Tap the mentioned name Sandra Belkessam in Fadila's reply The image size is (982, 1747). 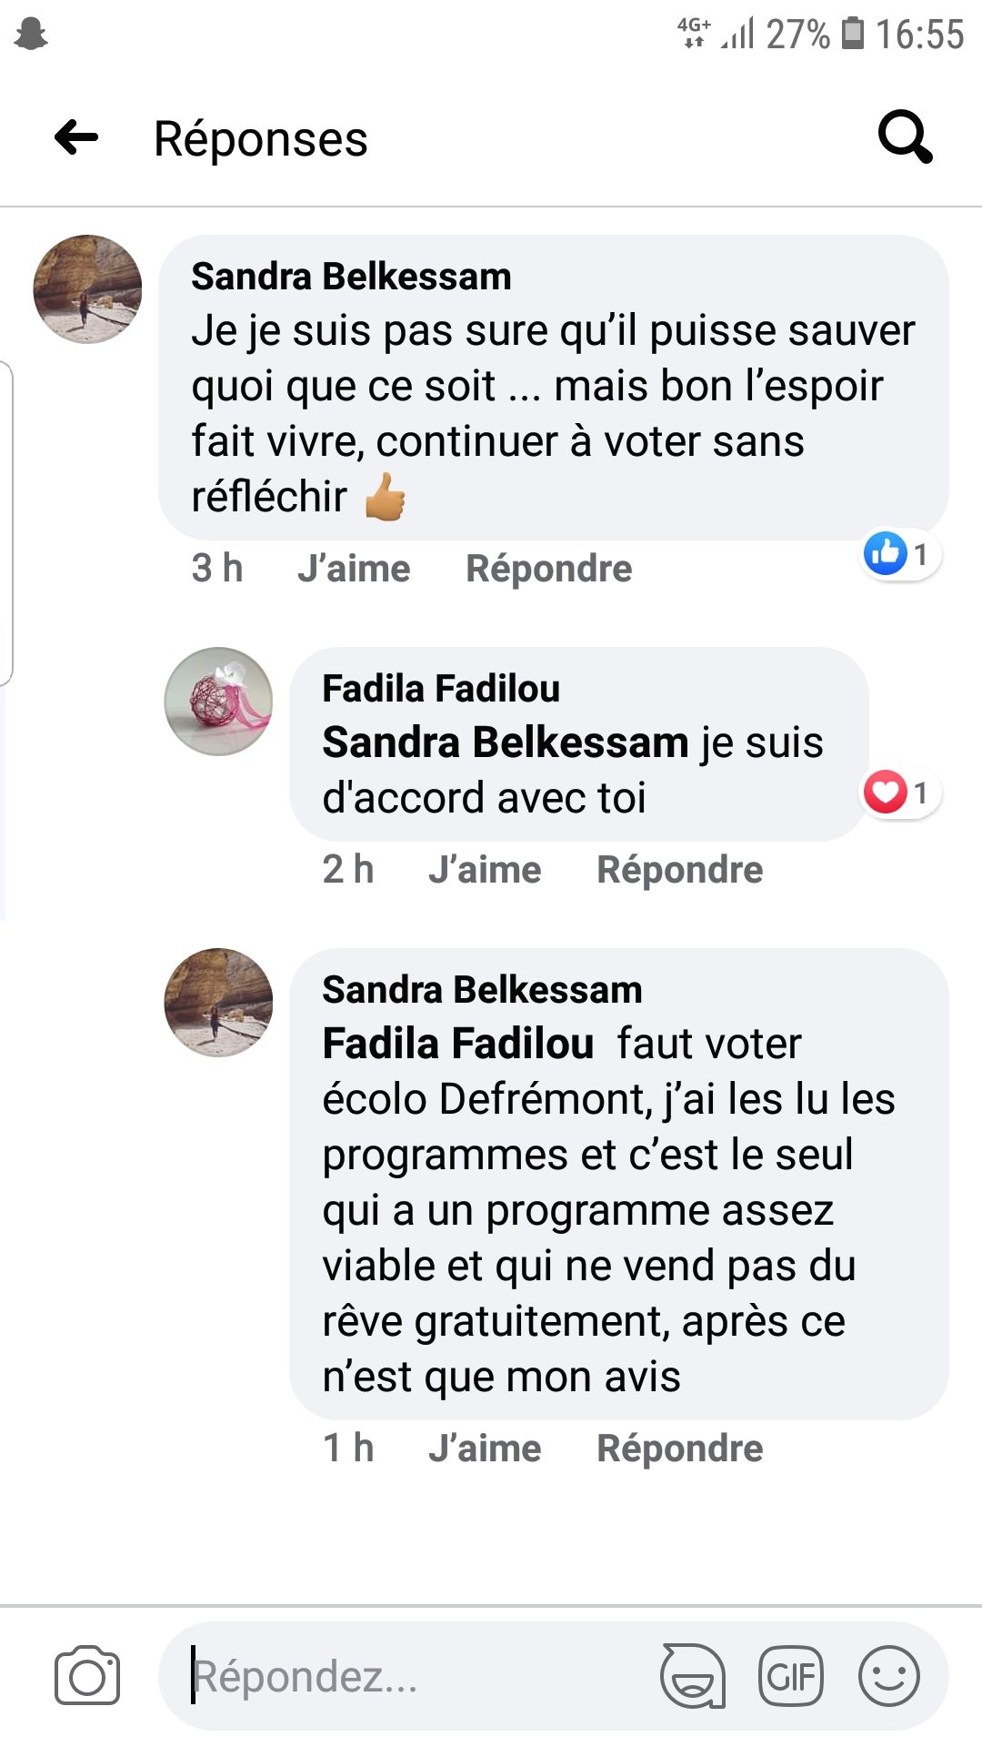click(x=506, y=742)
